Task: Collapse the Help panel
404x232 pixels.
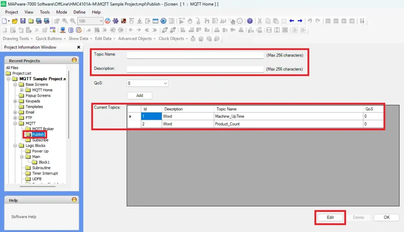Action: (x=75, y=200)
